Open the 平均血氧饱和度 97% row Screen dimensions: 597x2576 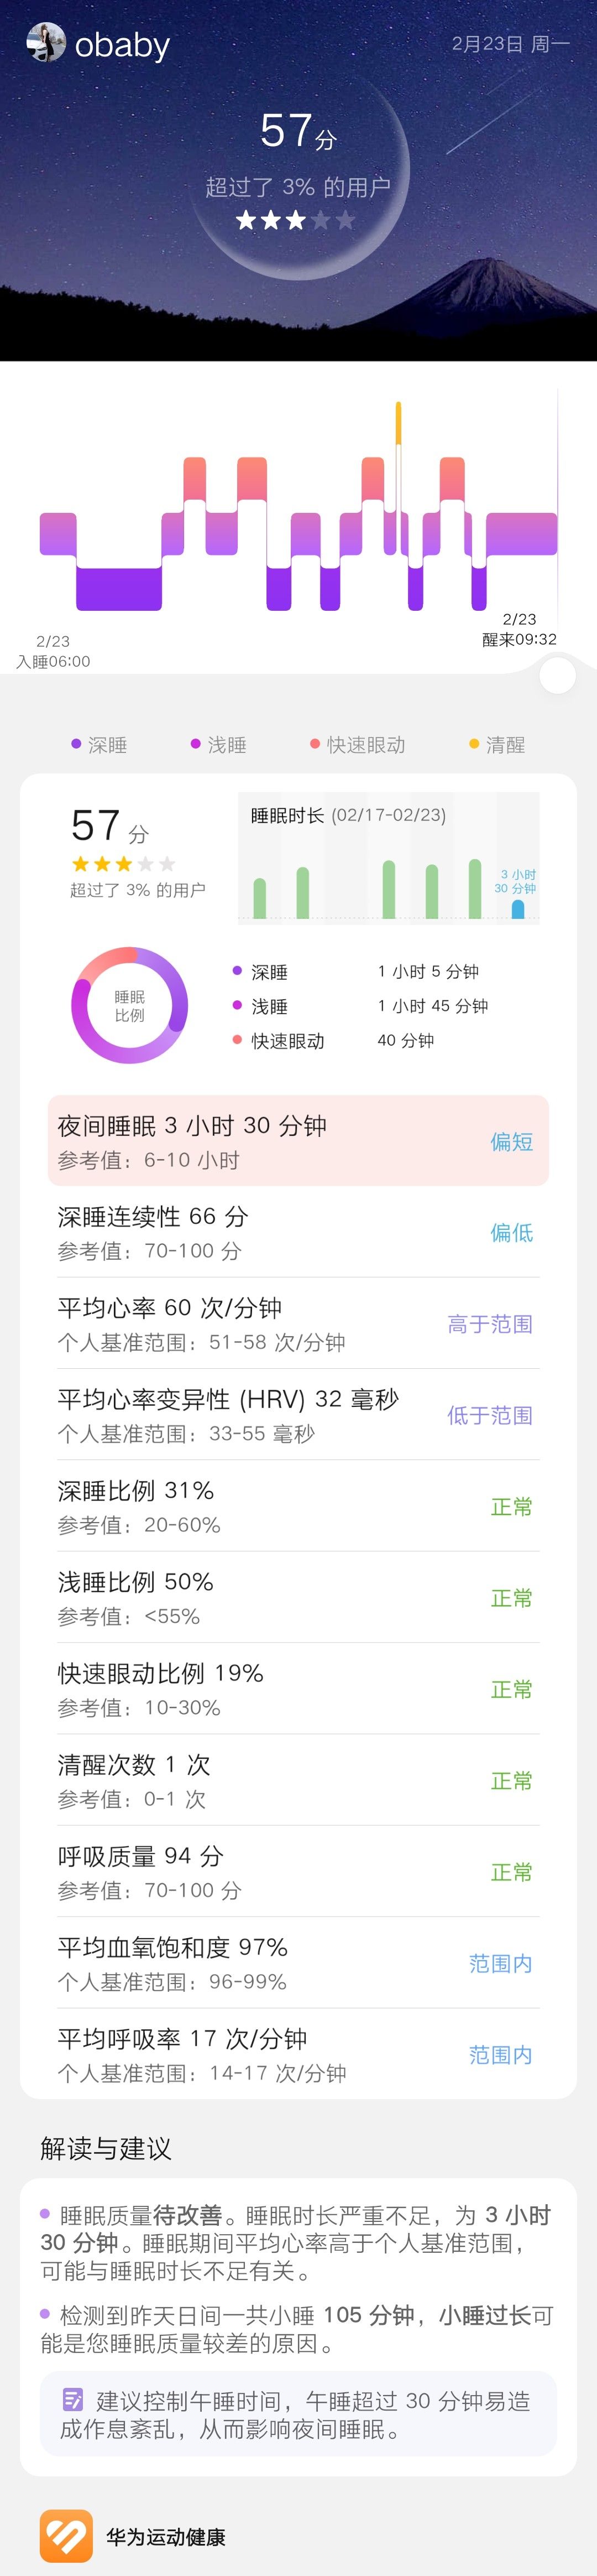[297, 1963]
